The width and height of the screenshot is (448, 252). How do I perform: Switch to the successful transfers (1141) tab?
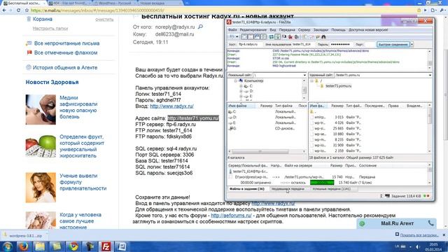[331, 189]
